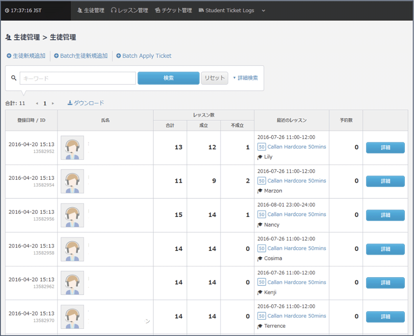Go to previous page arrow
The width and height of the screenshot is (414, 336).
click(x=37, y=103)
